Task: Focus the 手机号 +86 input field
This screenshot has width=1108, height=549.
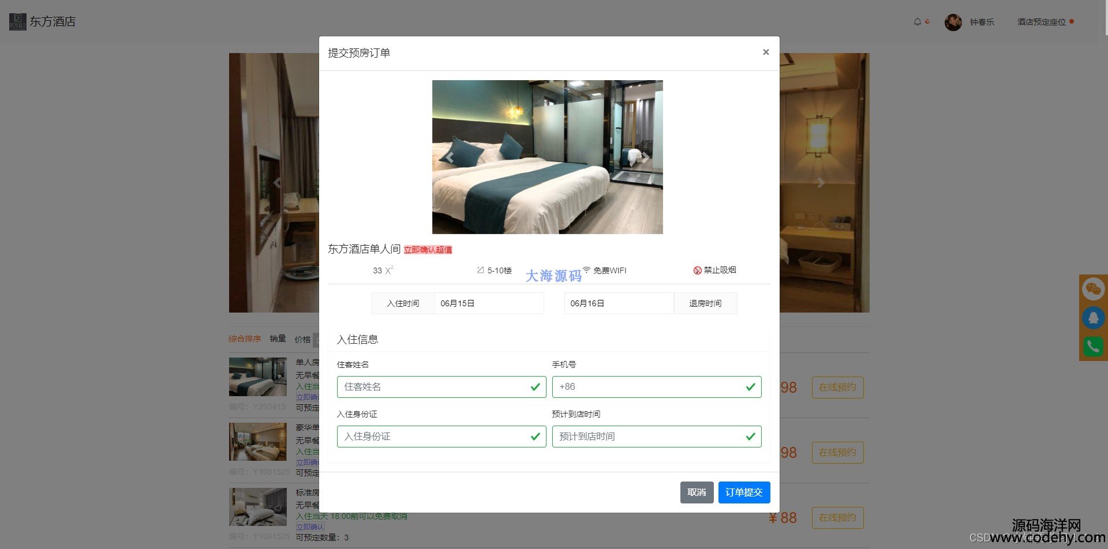Action: click(657, 387)
